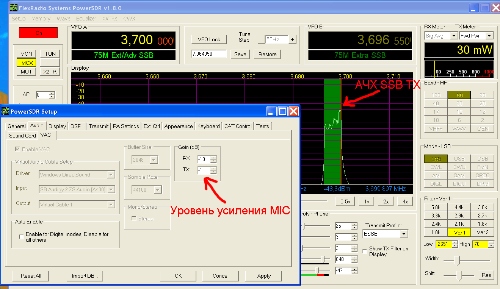This screenshot has width=500, height=289.
Task: Click the VFO Lock button
Action: (209, 39)
